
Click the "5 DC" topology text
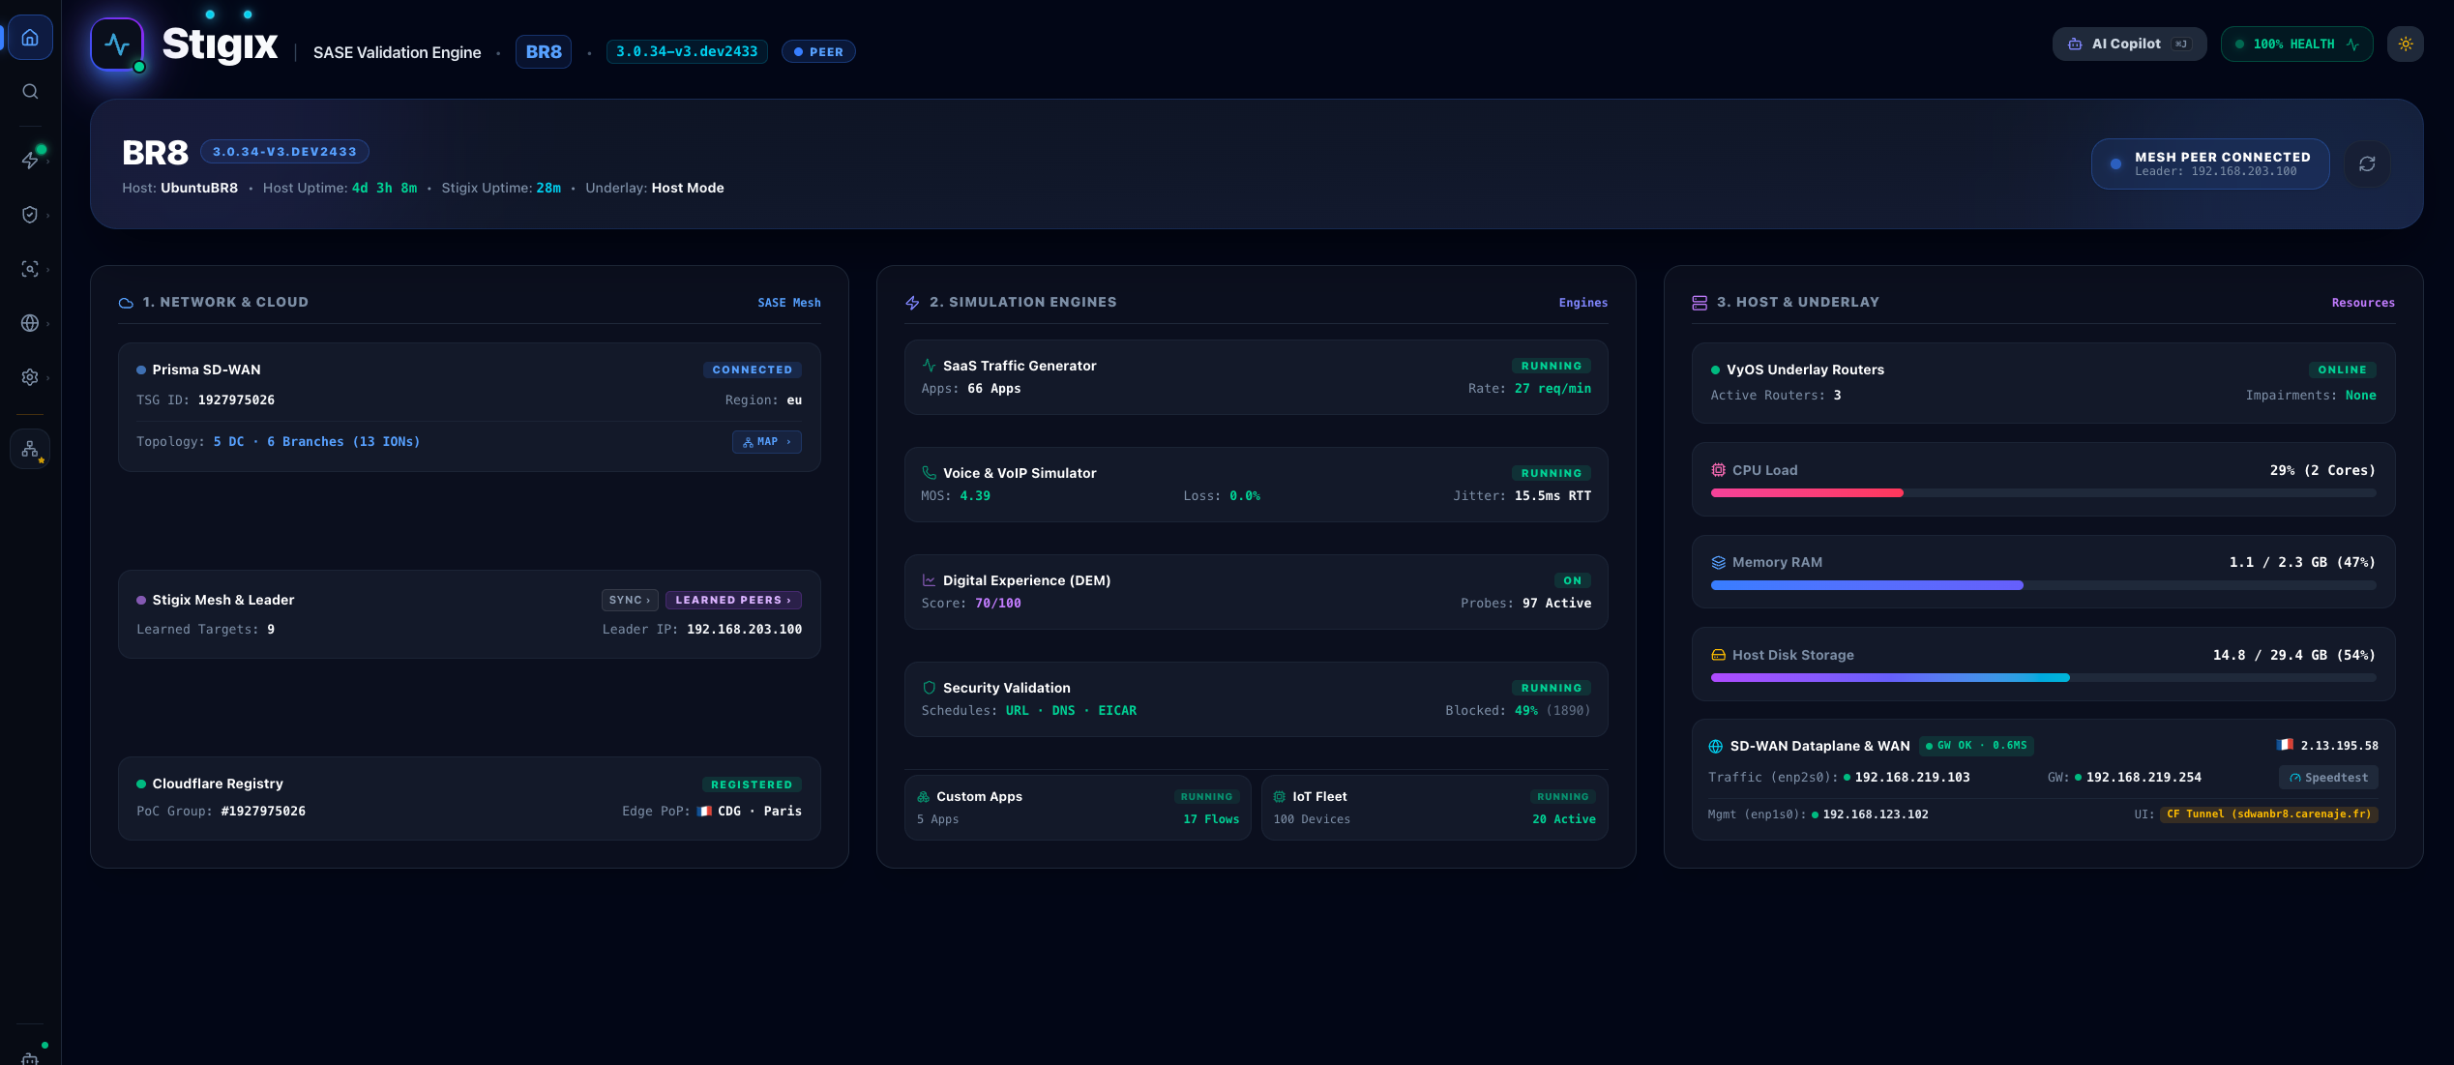(229, 442)
